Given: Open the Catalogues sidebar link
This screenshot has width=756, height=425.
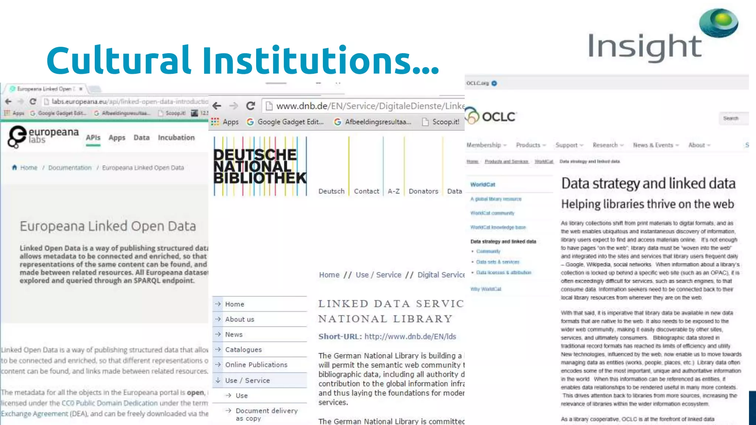Looking at the screenshot, I should (243, 349).
